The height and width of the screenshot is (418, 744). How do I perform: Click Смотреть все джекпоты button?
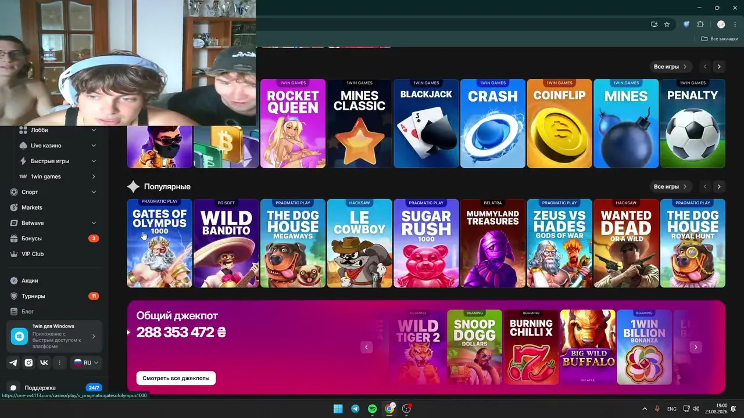click(176, 378)
